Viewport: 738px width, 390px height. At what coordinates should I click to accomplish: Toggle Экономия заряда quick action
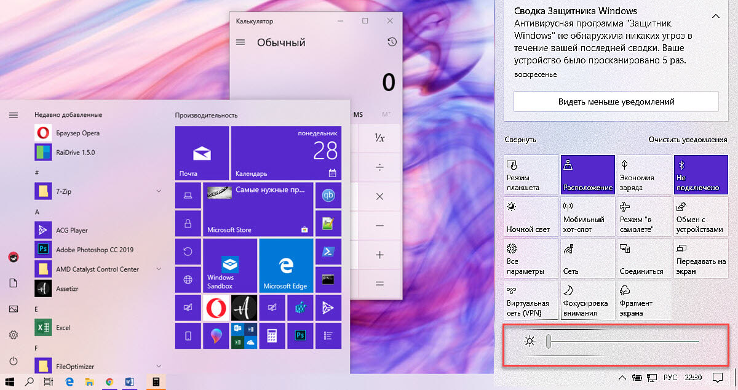click(x=645, y=174)
